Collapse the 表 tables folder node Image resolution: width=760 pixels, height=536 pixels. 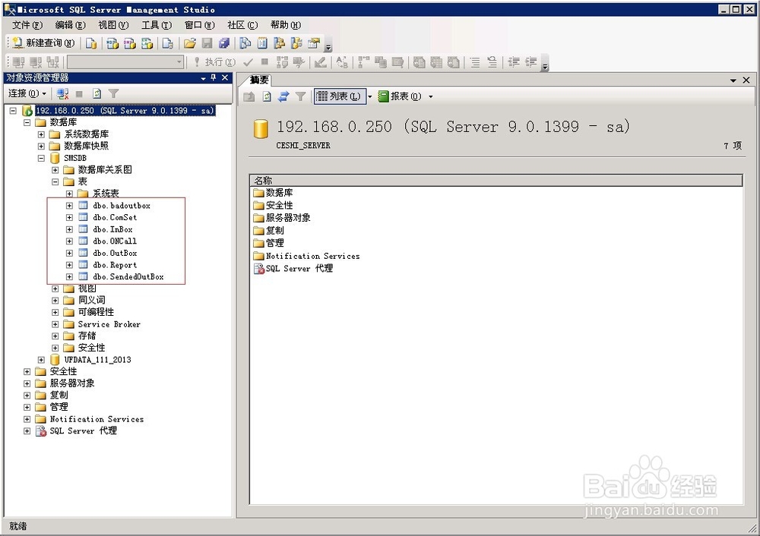[x=55, y=181]
